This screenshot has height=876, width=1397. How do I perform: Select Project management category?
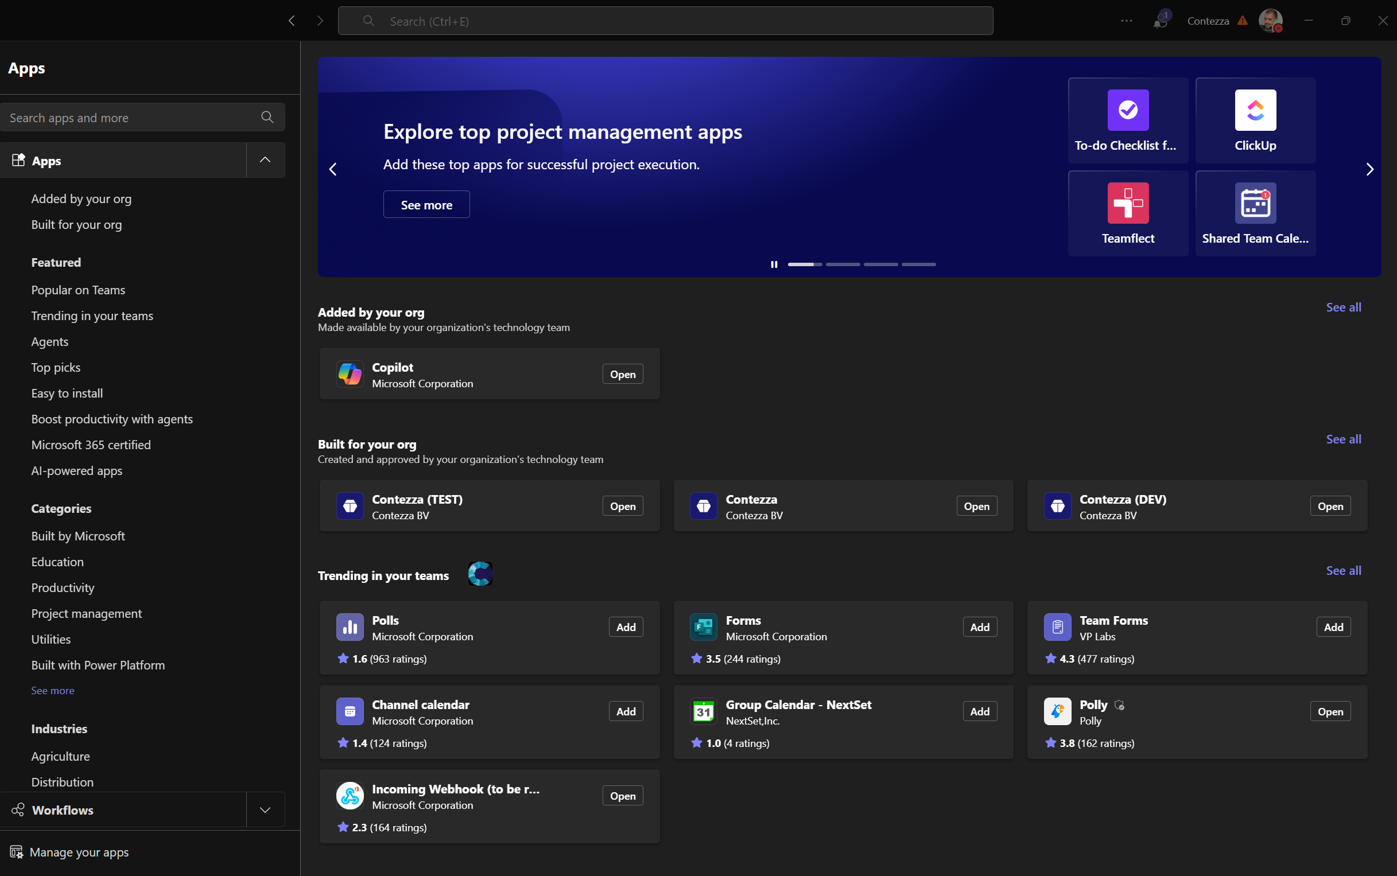tap(86, 614)
